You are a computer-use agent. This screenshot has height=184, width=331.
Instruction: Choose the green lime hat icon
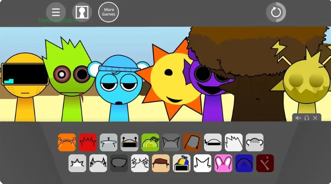150,142
